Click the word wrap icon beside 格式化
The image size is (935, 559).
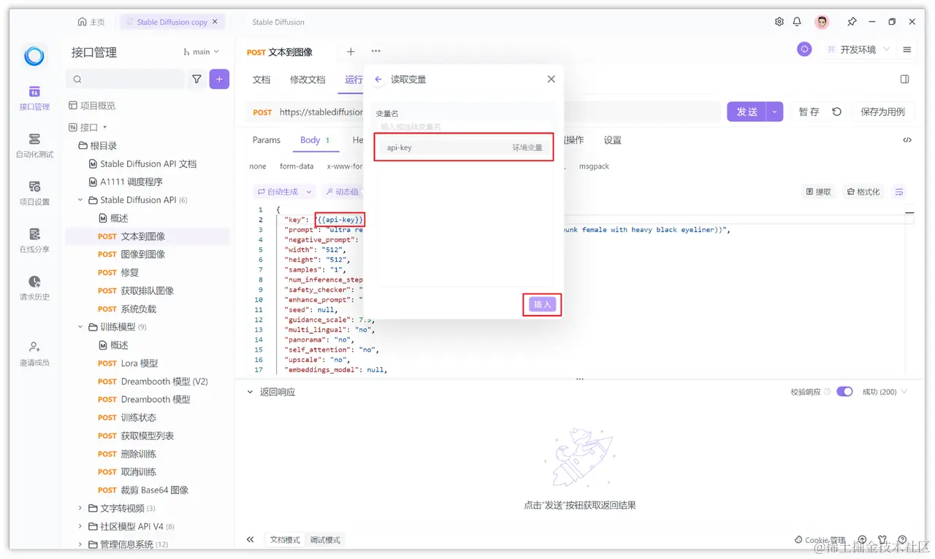[x=899, y=192]
